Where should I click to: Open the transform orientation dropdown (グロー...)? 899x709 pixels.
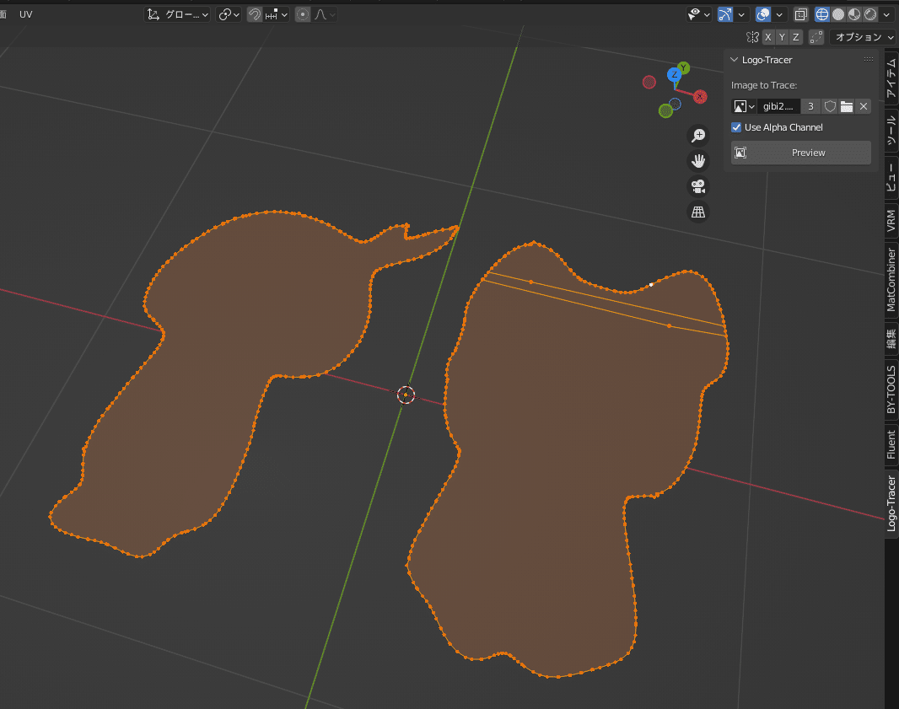tap(177, 14)
